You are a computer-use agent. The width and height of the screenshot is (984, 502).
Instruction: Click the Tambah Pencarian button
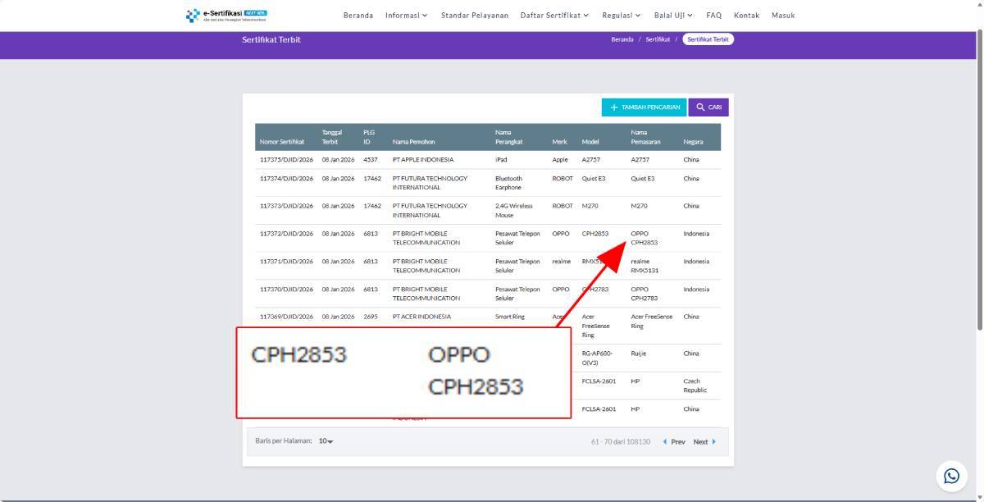tap(645, 107)
